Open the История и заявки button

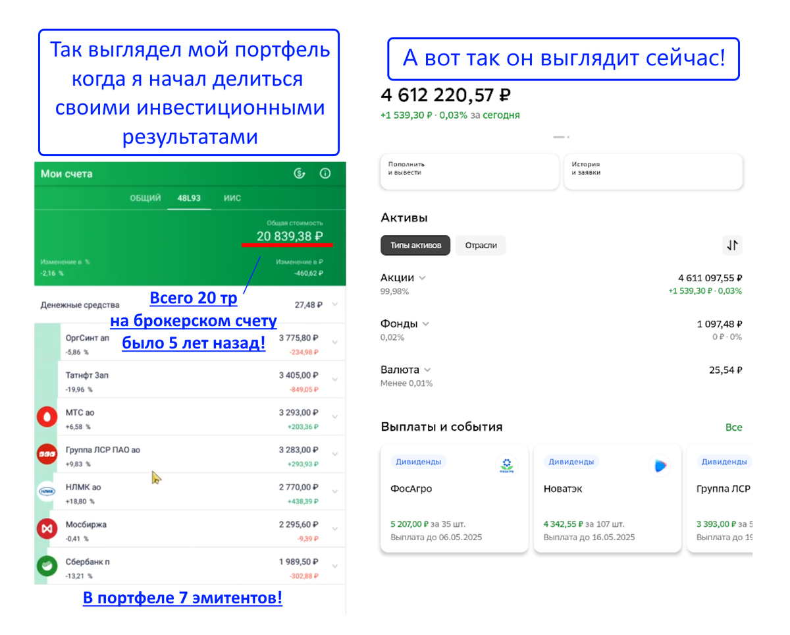(x=653, y=171)
